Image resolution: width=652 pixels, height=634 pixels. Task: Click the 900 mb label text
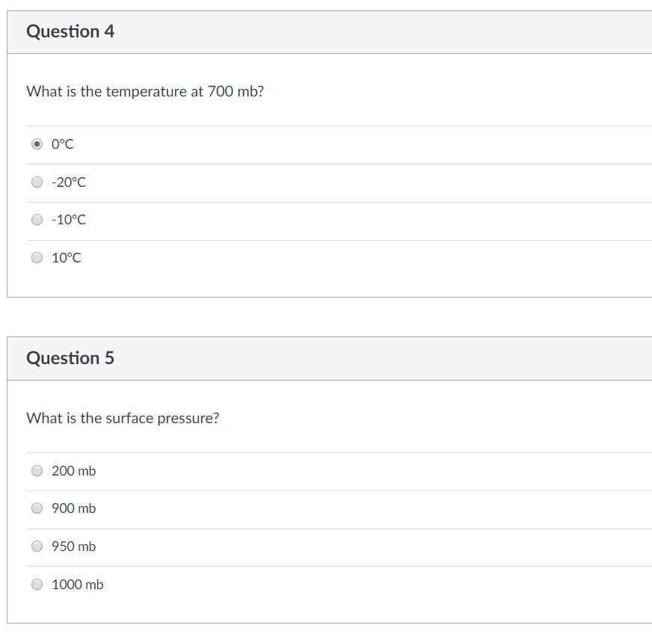pyautogui.click(x=73, y=508)
